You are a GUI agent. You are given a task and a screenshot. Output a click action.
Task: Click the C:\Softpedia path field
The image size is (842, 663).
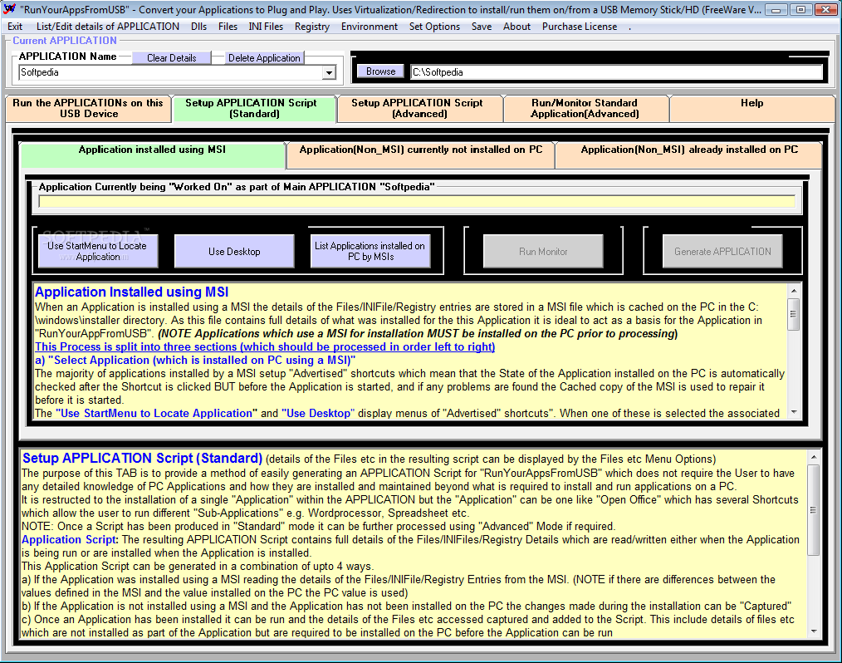tap(616, 72)
